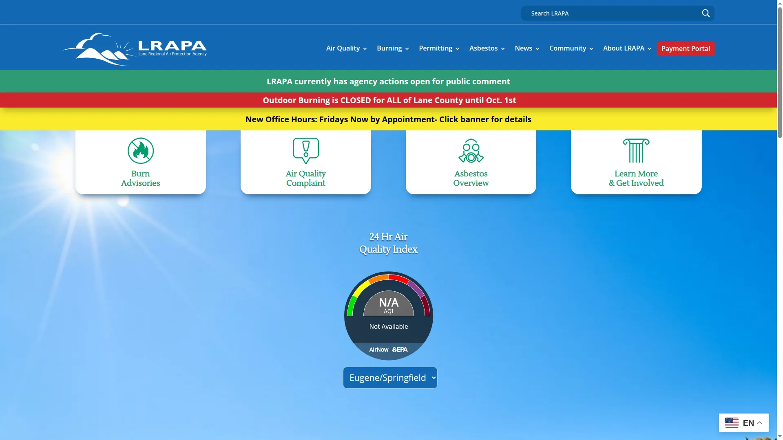This screenshot has height=440, width=783.
Task: Expand the Air Quality chevron arrow
Action: point(365,49)
